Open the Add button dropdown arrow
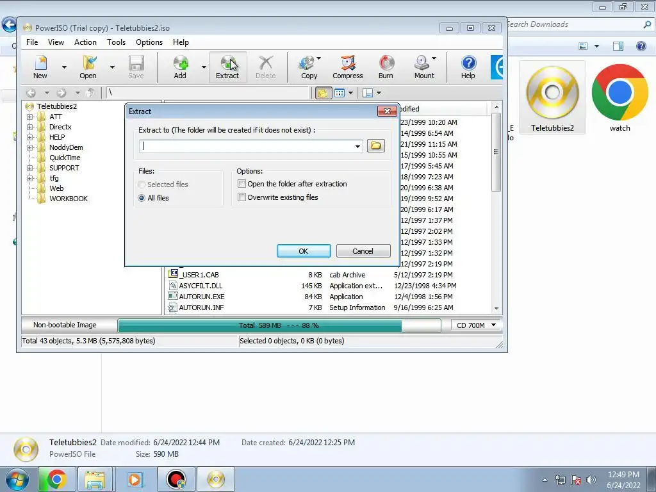 pos(204,67)
